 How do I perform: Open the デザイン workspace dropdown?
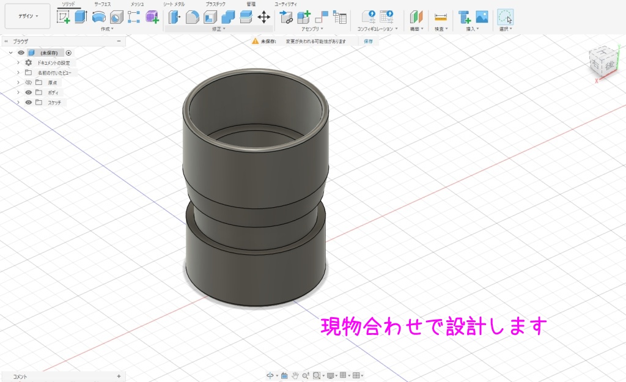pyautogui.click(x=28, y=17)
